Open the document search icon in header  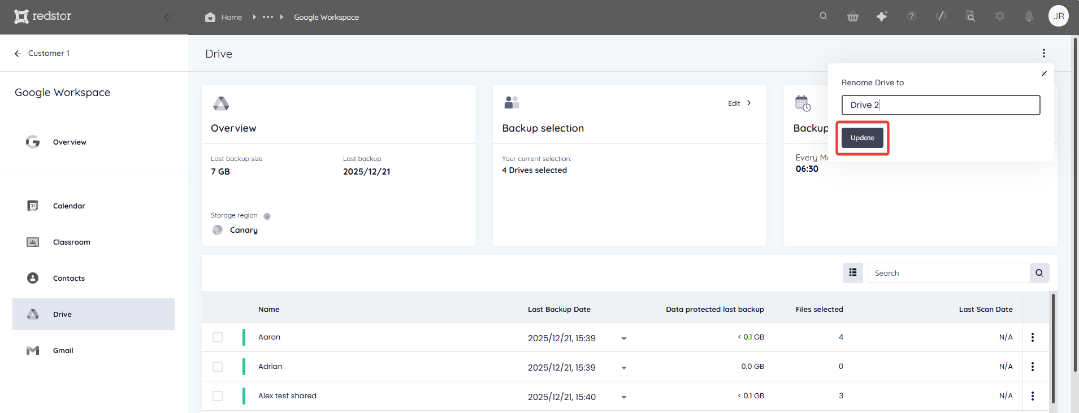click(x=970, y=16)
